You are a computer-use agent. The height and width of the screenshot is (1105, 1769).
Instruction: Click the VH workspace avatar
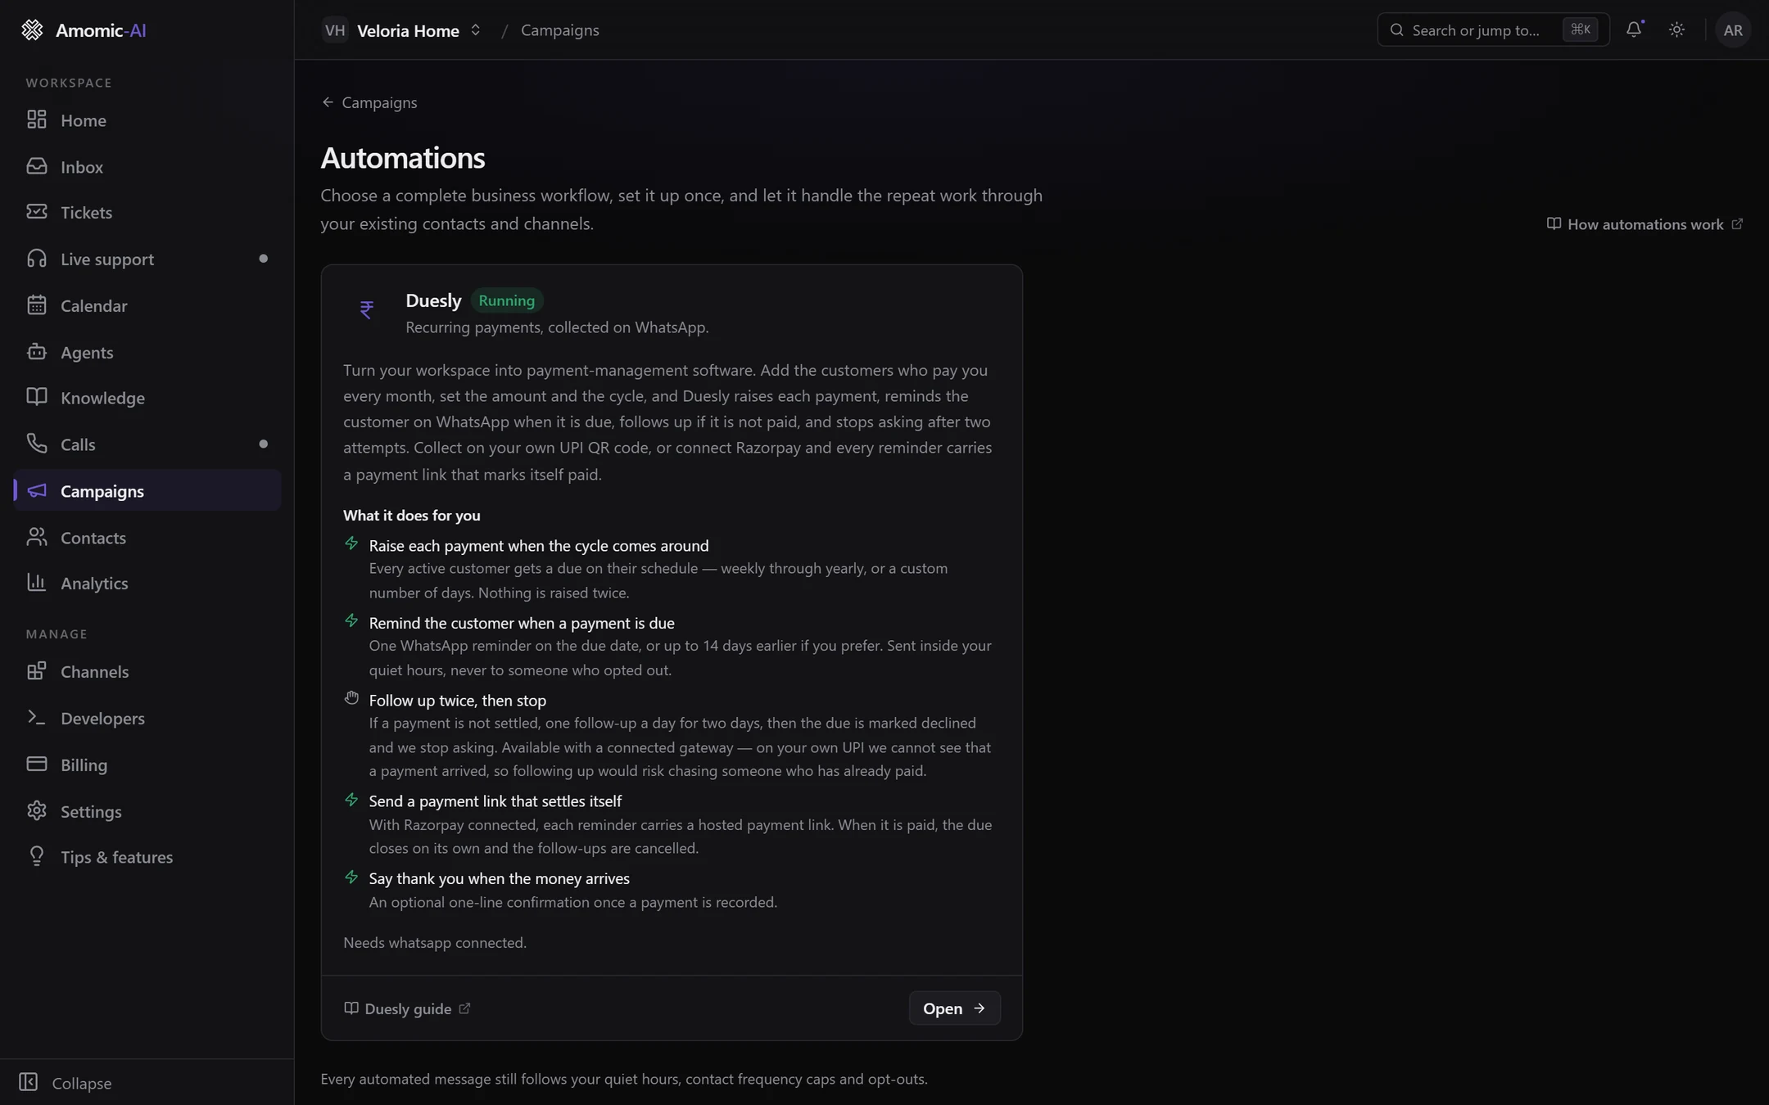pos(335,30)
